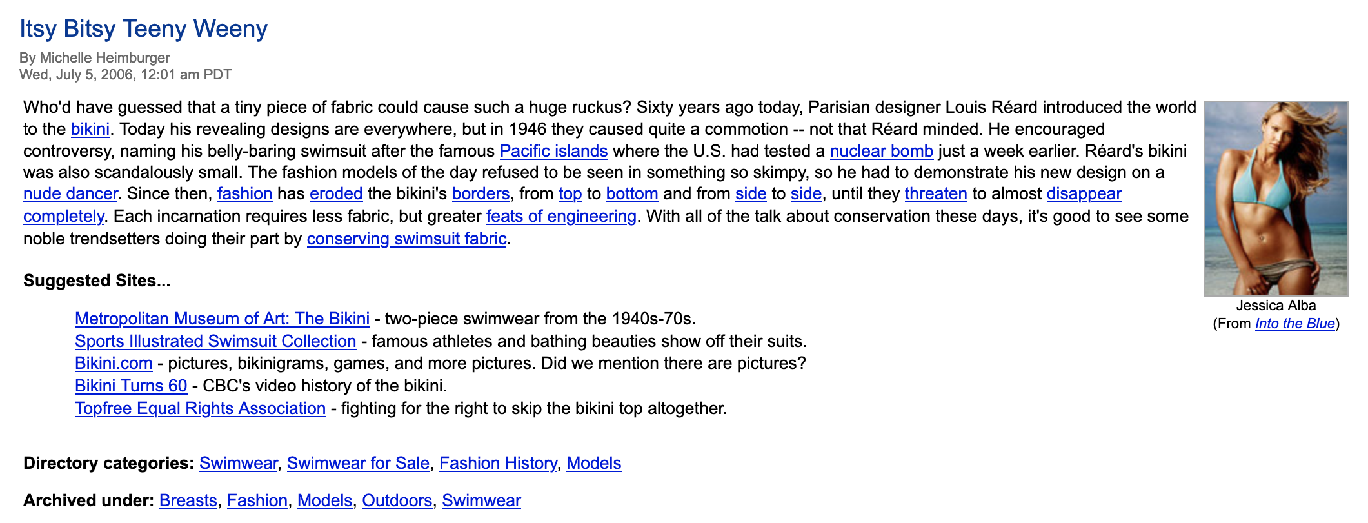This screenshot has width=1368, height=523.
Task: Visit Sports Illustrated Swimsuit Collection site
Action: click(215, 341)
